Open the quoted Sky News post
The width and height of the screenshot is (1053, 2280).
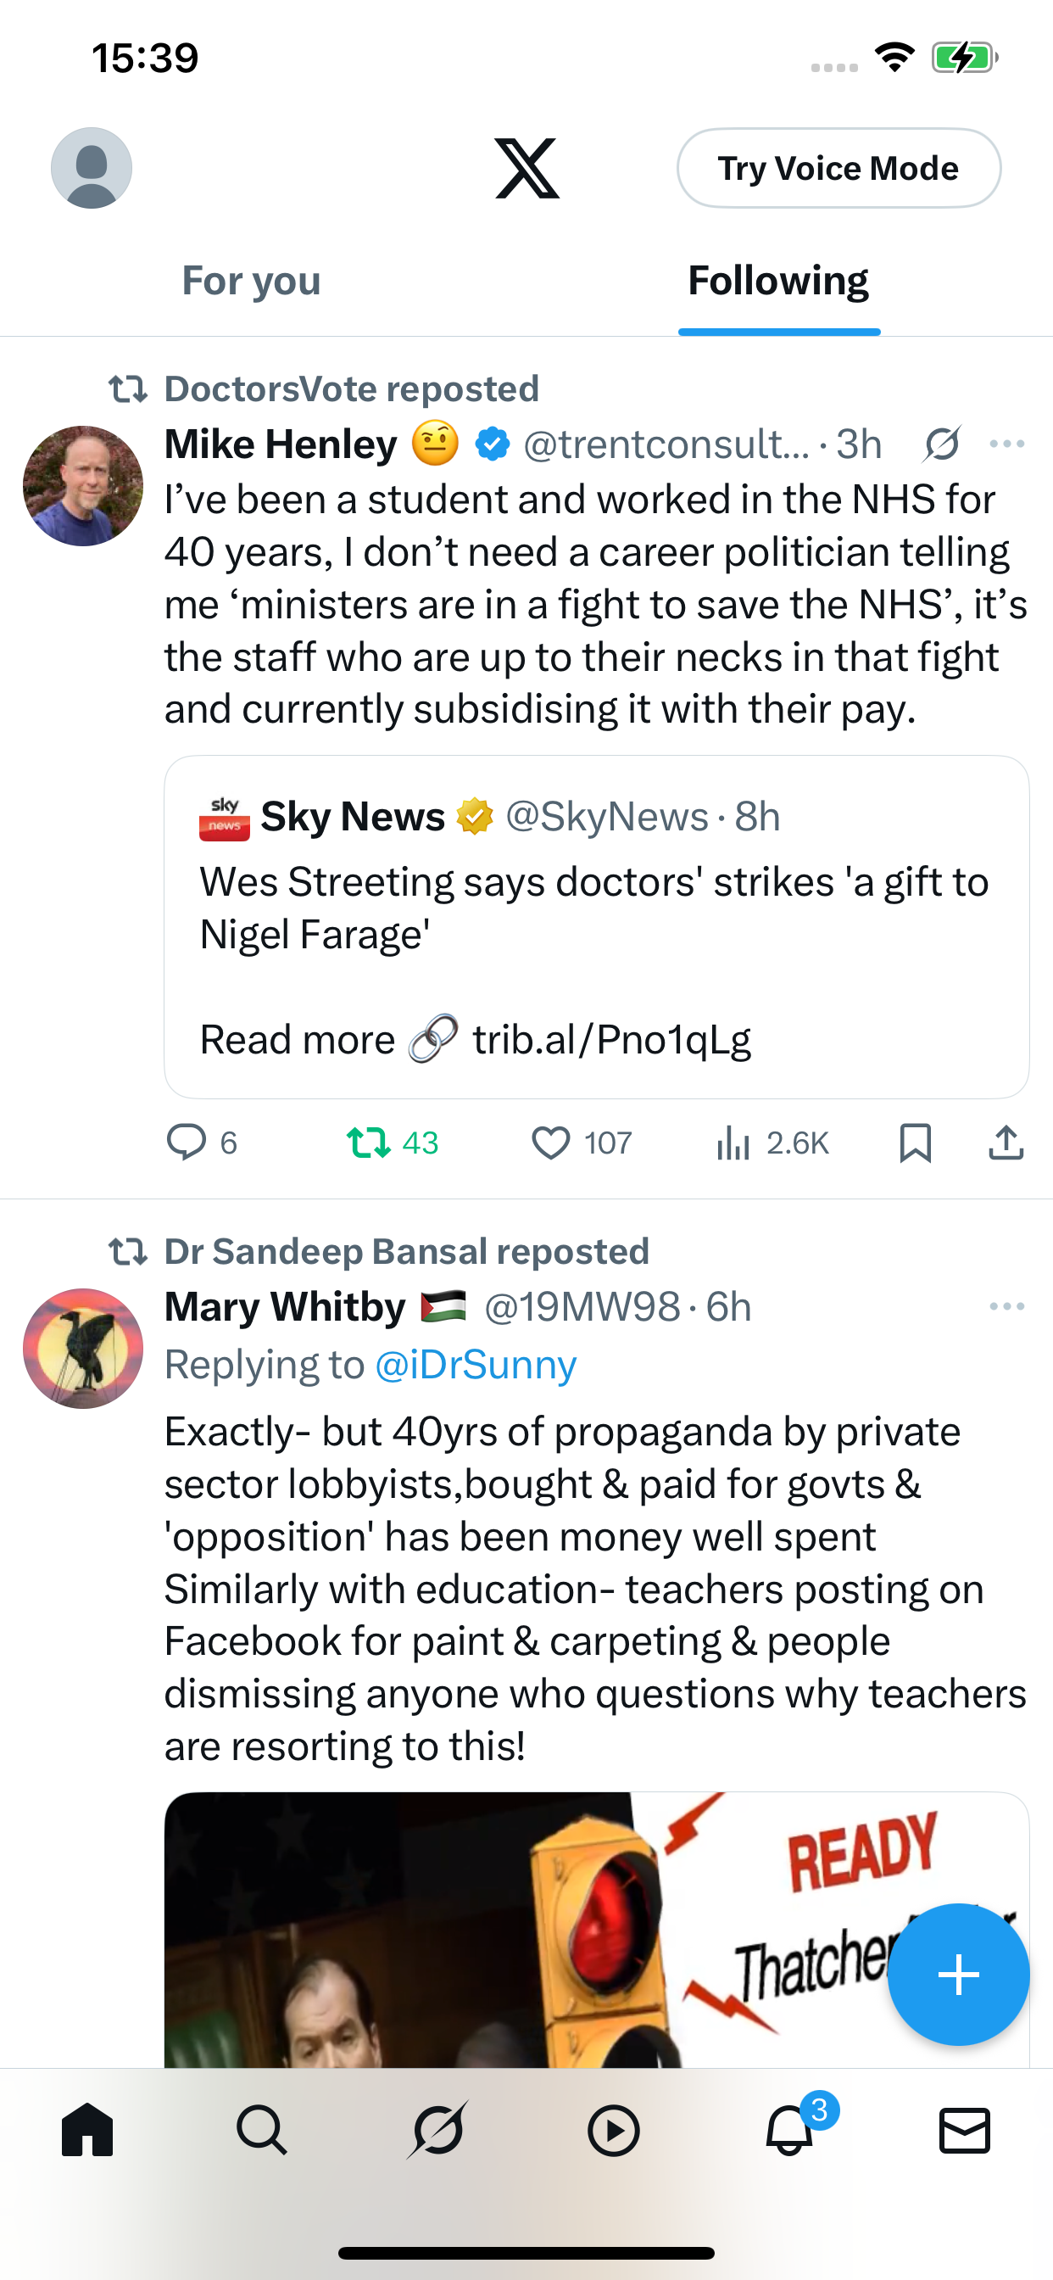pyautogui.click(x=596, y=927)
